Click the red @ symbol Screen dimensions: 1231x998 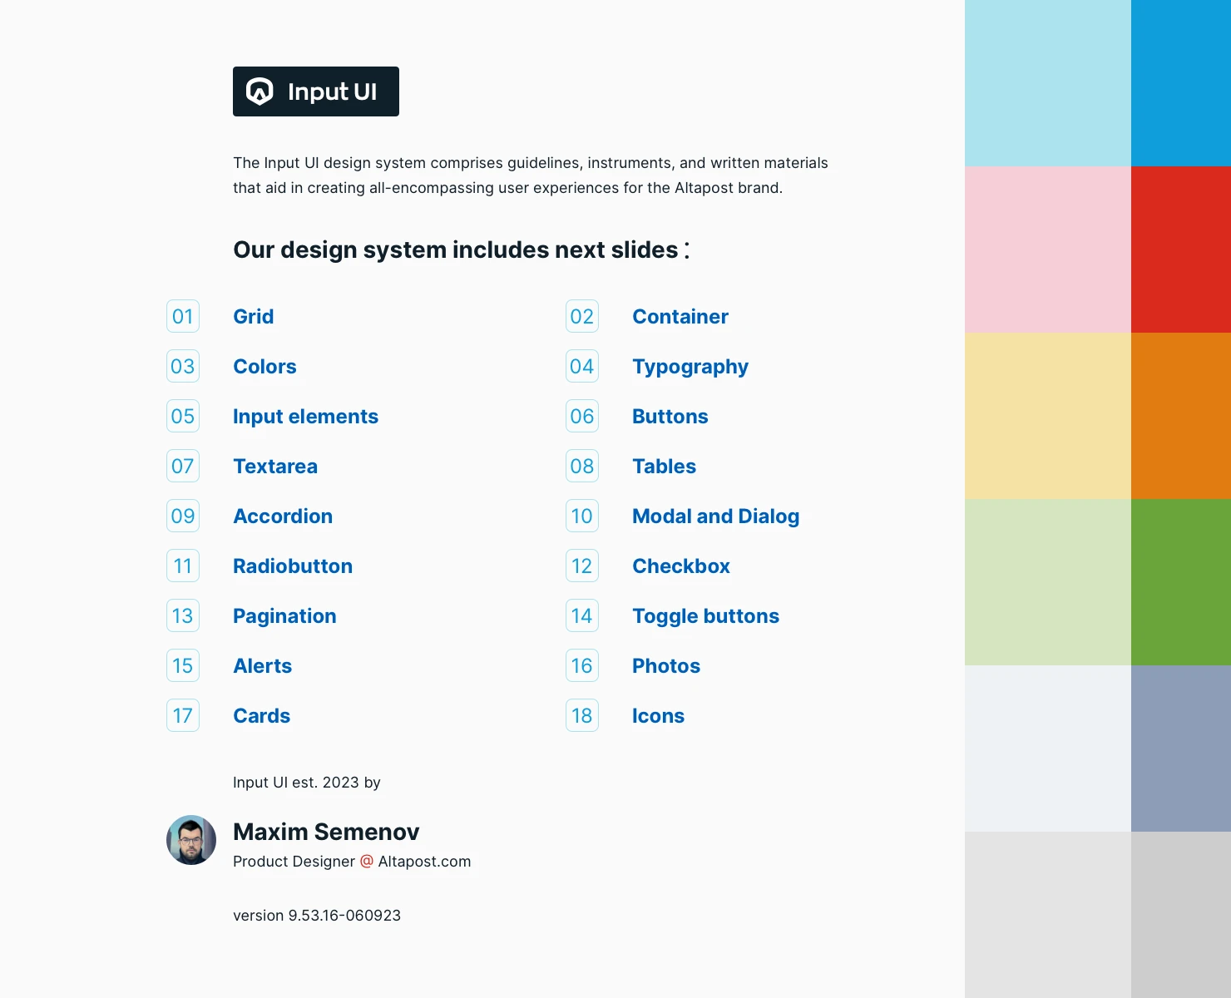367,862
